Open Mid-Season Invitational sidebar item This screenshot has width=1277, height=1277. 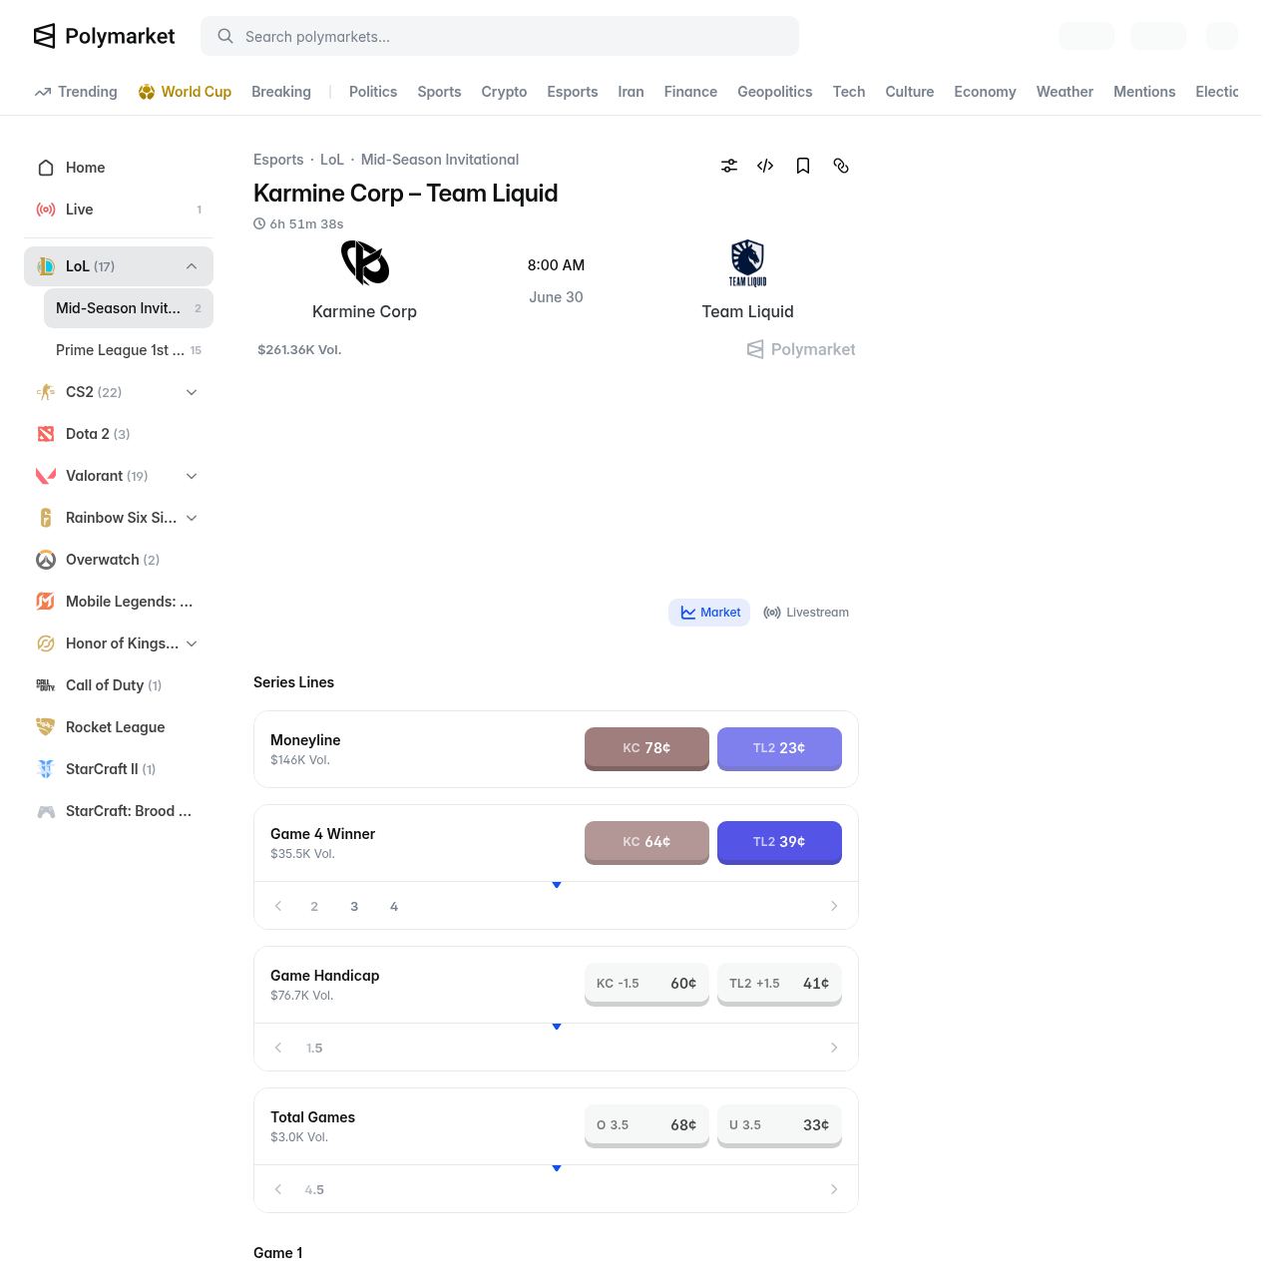tap(129, 308)
